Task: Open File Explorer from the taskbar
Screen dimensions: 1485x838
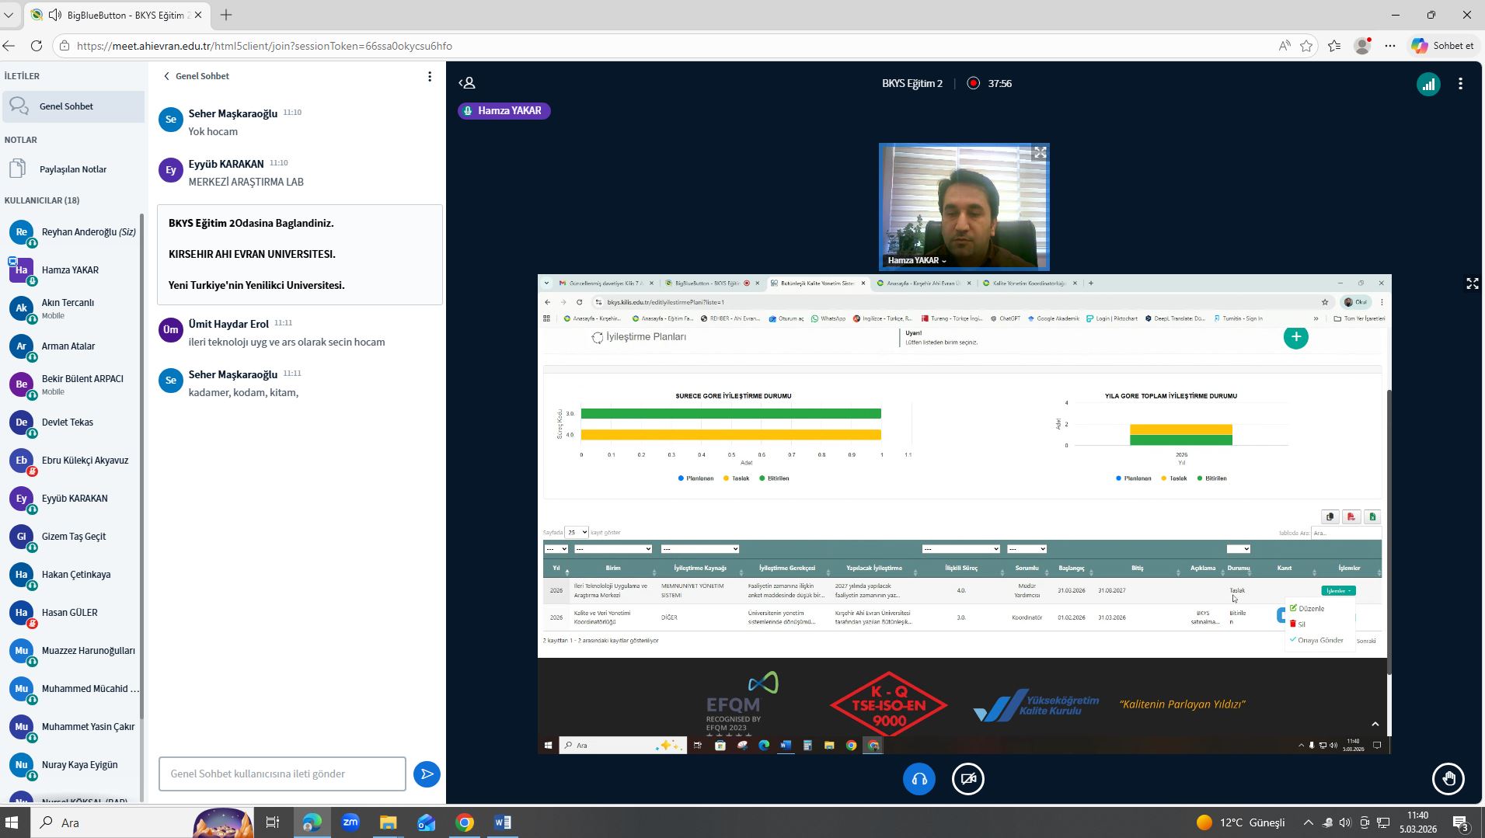Action: [388, 822]
